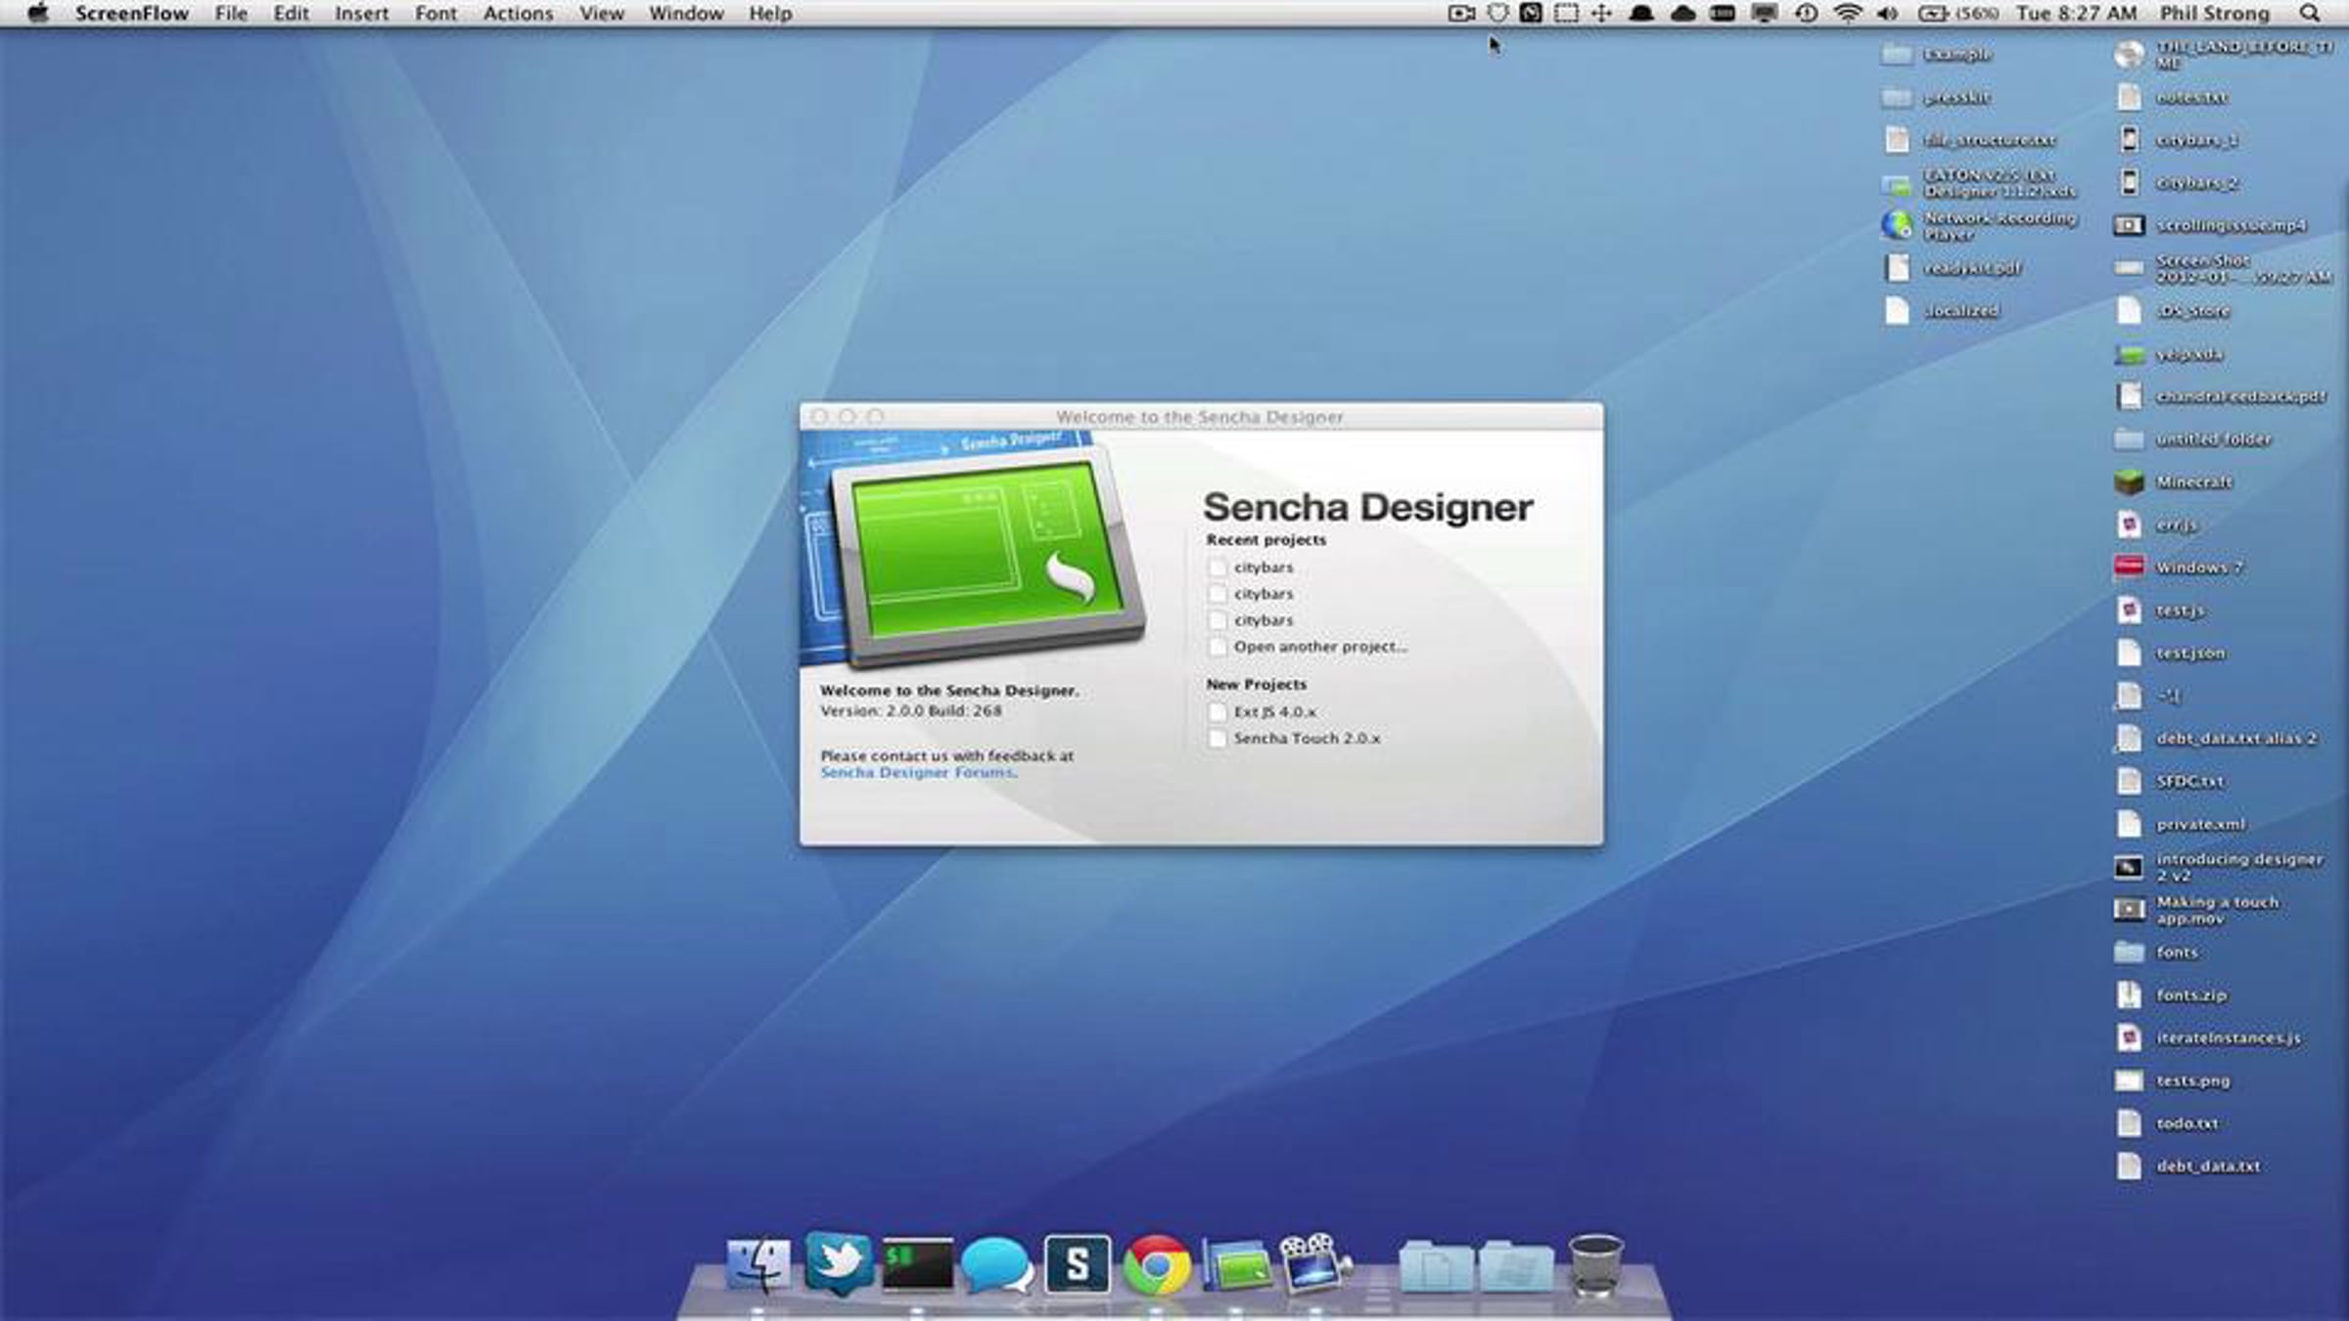Screen dimensions: 2349x1321
Task: Open the Trash in the Dock
Action: click(1595, 1264)
